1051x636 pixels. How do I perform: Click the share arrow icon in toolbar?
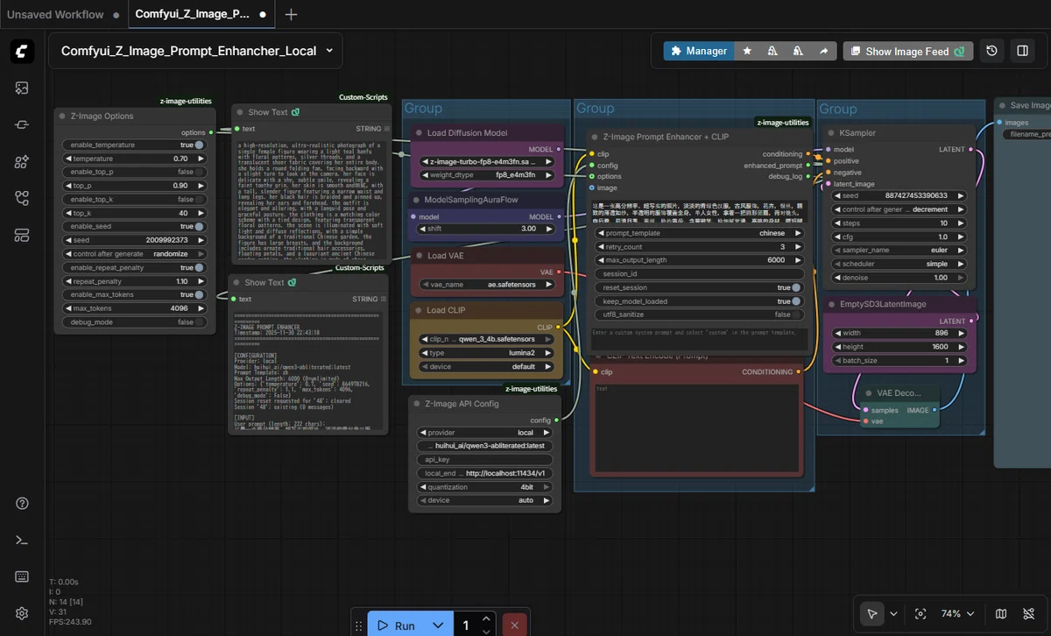click(x=823, y=51)
